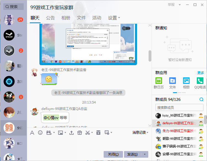The image size is (207, 161).
Task: Expand the chat bubble tool options arrow
Action: 111,133
